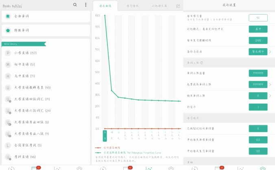Click the 平均每天新学单词量 value 0.0
The width and height of the screenshot is (275, 170).
click(258, 140)
